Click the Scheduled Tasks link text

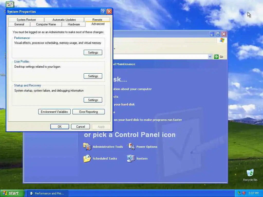(105, 159)
